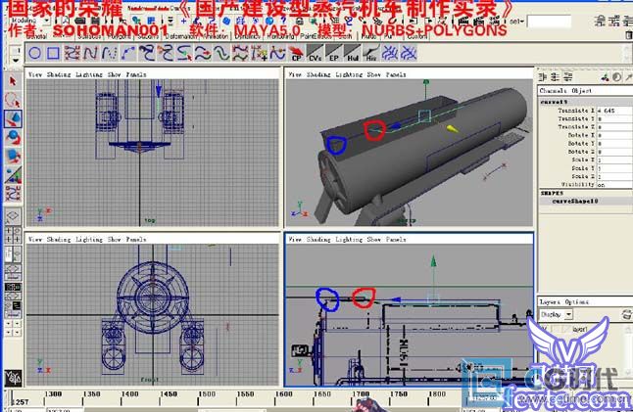The height and width of the screenshot is (412, 633).
Task: Select the NURBS circle shelf icon
Action: point(35,53)
